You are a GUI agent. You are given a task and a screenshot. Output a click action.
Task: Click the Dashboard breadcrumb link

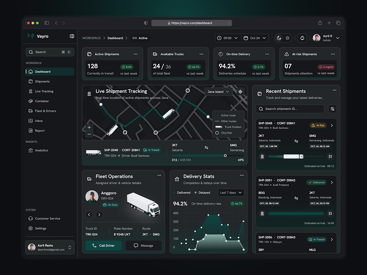[x=115, y=38]
